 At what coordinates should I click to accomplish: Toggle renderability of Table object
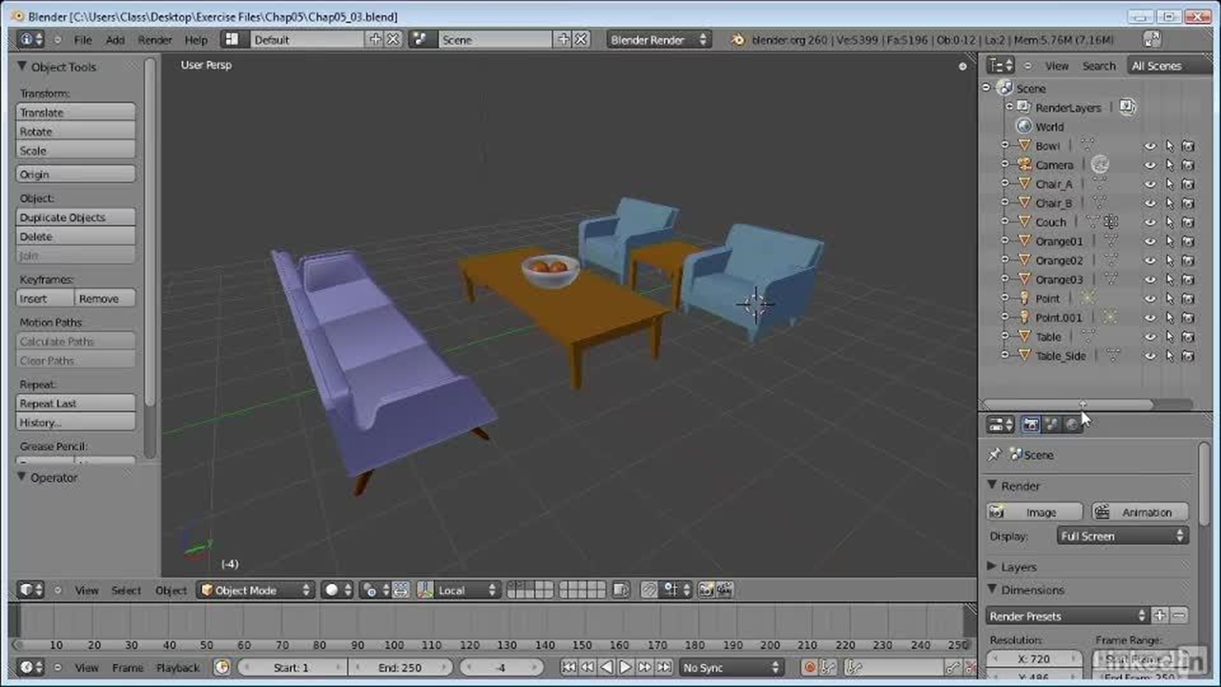pos(1188,337)
